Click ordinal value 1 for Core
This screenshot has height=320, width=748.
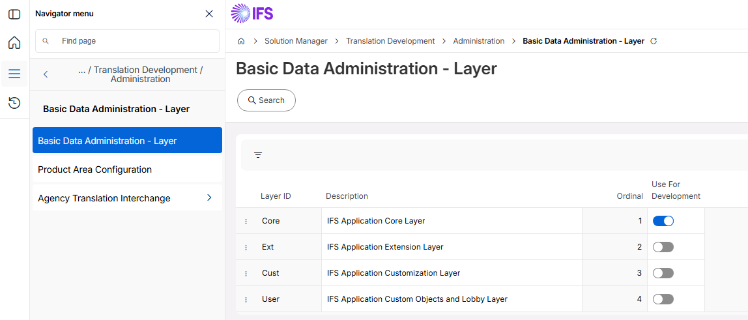coord(640,221)
